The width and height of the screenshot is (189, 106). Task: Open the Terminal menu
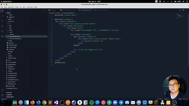pos(30,7)
